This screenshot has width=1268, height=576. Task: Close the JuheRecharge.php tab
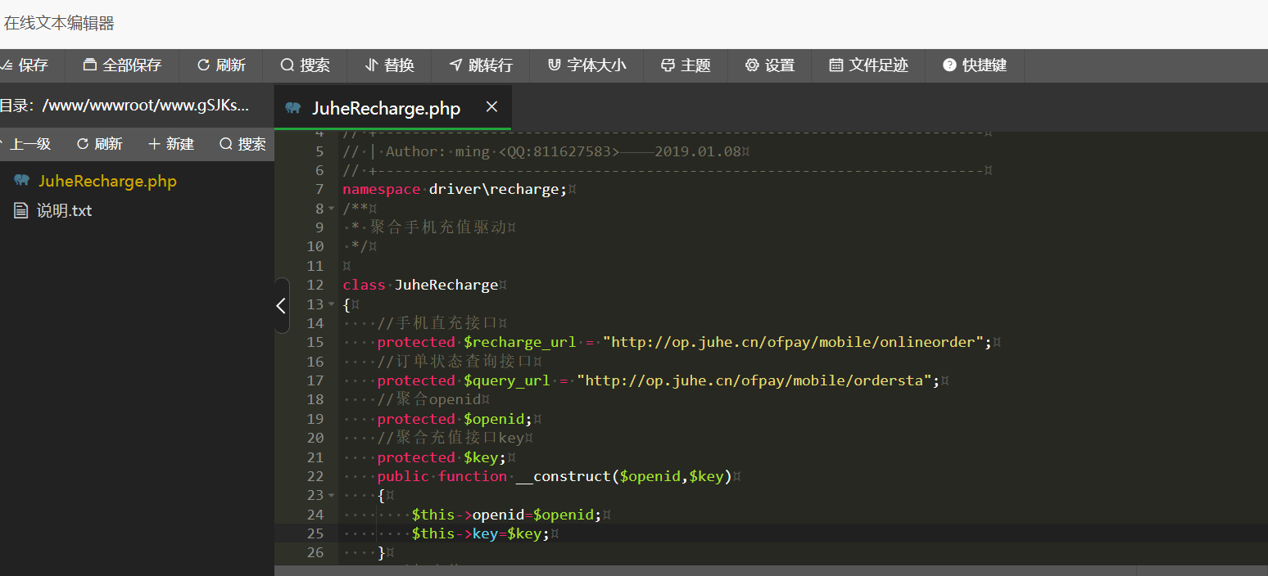[x=491, y=107]
